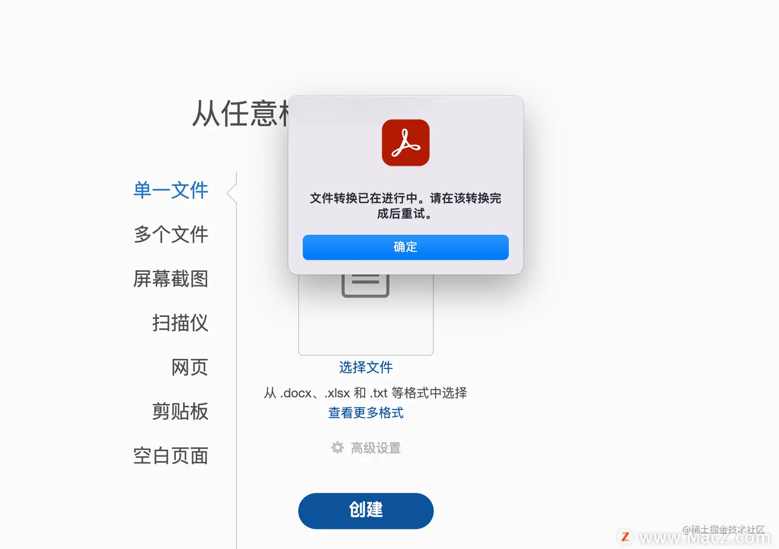Click the gear icon beside 高级设置
Image resolution: width=779 pixels, height=549 pixels.
pos(337,448)
